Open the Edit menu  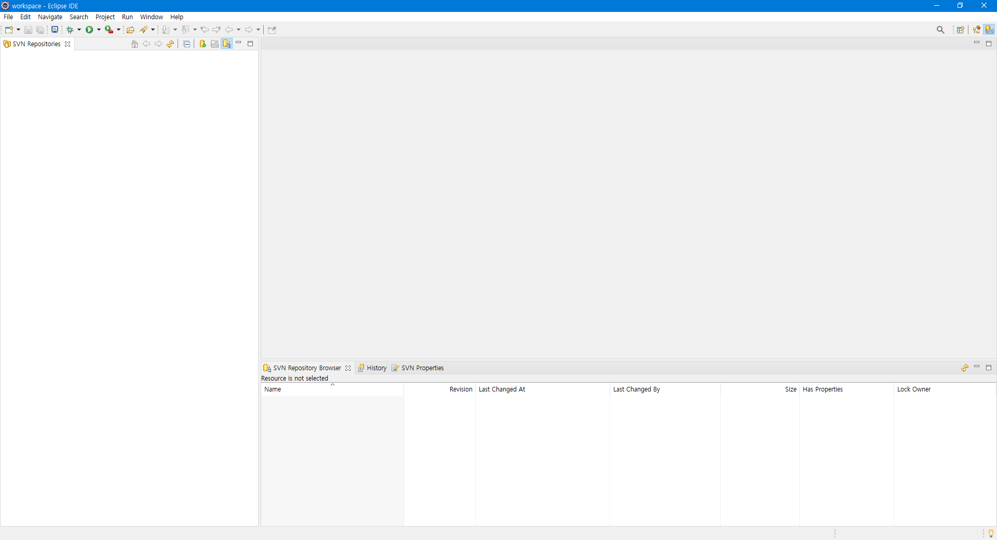coord(25,17)
